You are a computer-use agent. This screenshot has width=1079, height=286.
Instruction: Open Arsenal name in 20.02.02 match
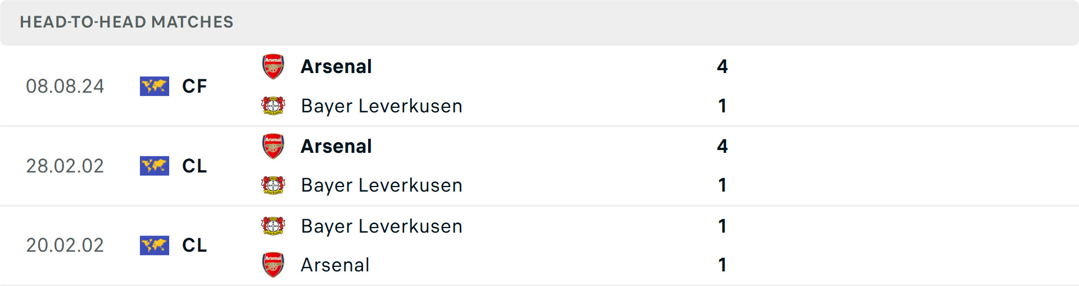[x=335, y=265]
